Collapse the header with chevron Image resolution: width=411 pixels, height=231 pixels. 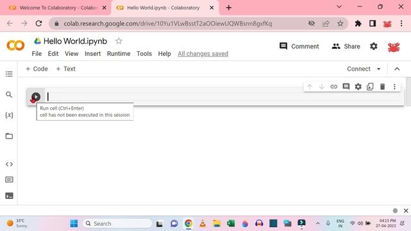point(397,69)
